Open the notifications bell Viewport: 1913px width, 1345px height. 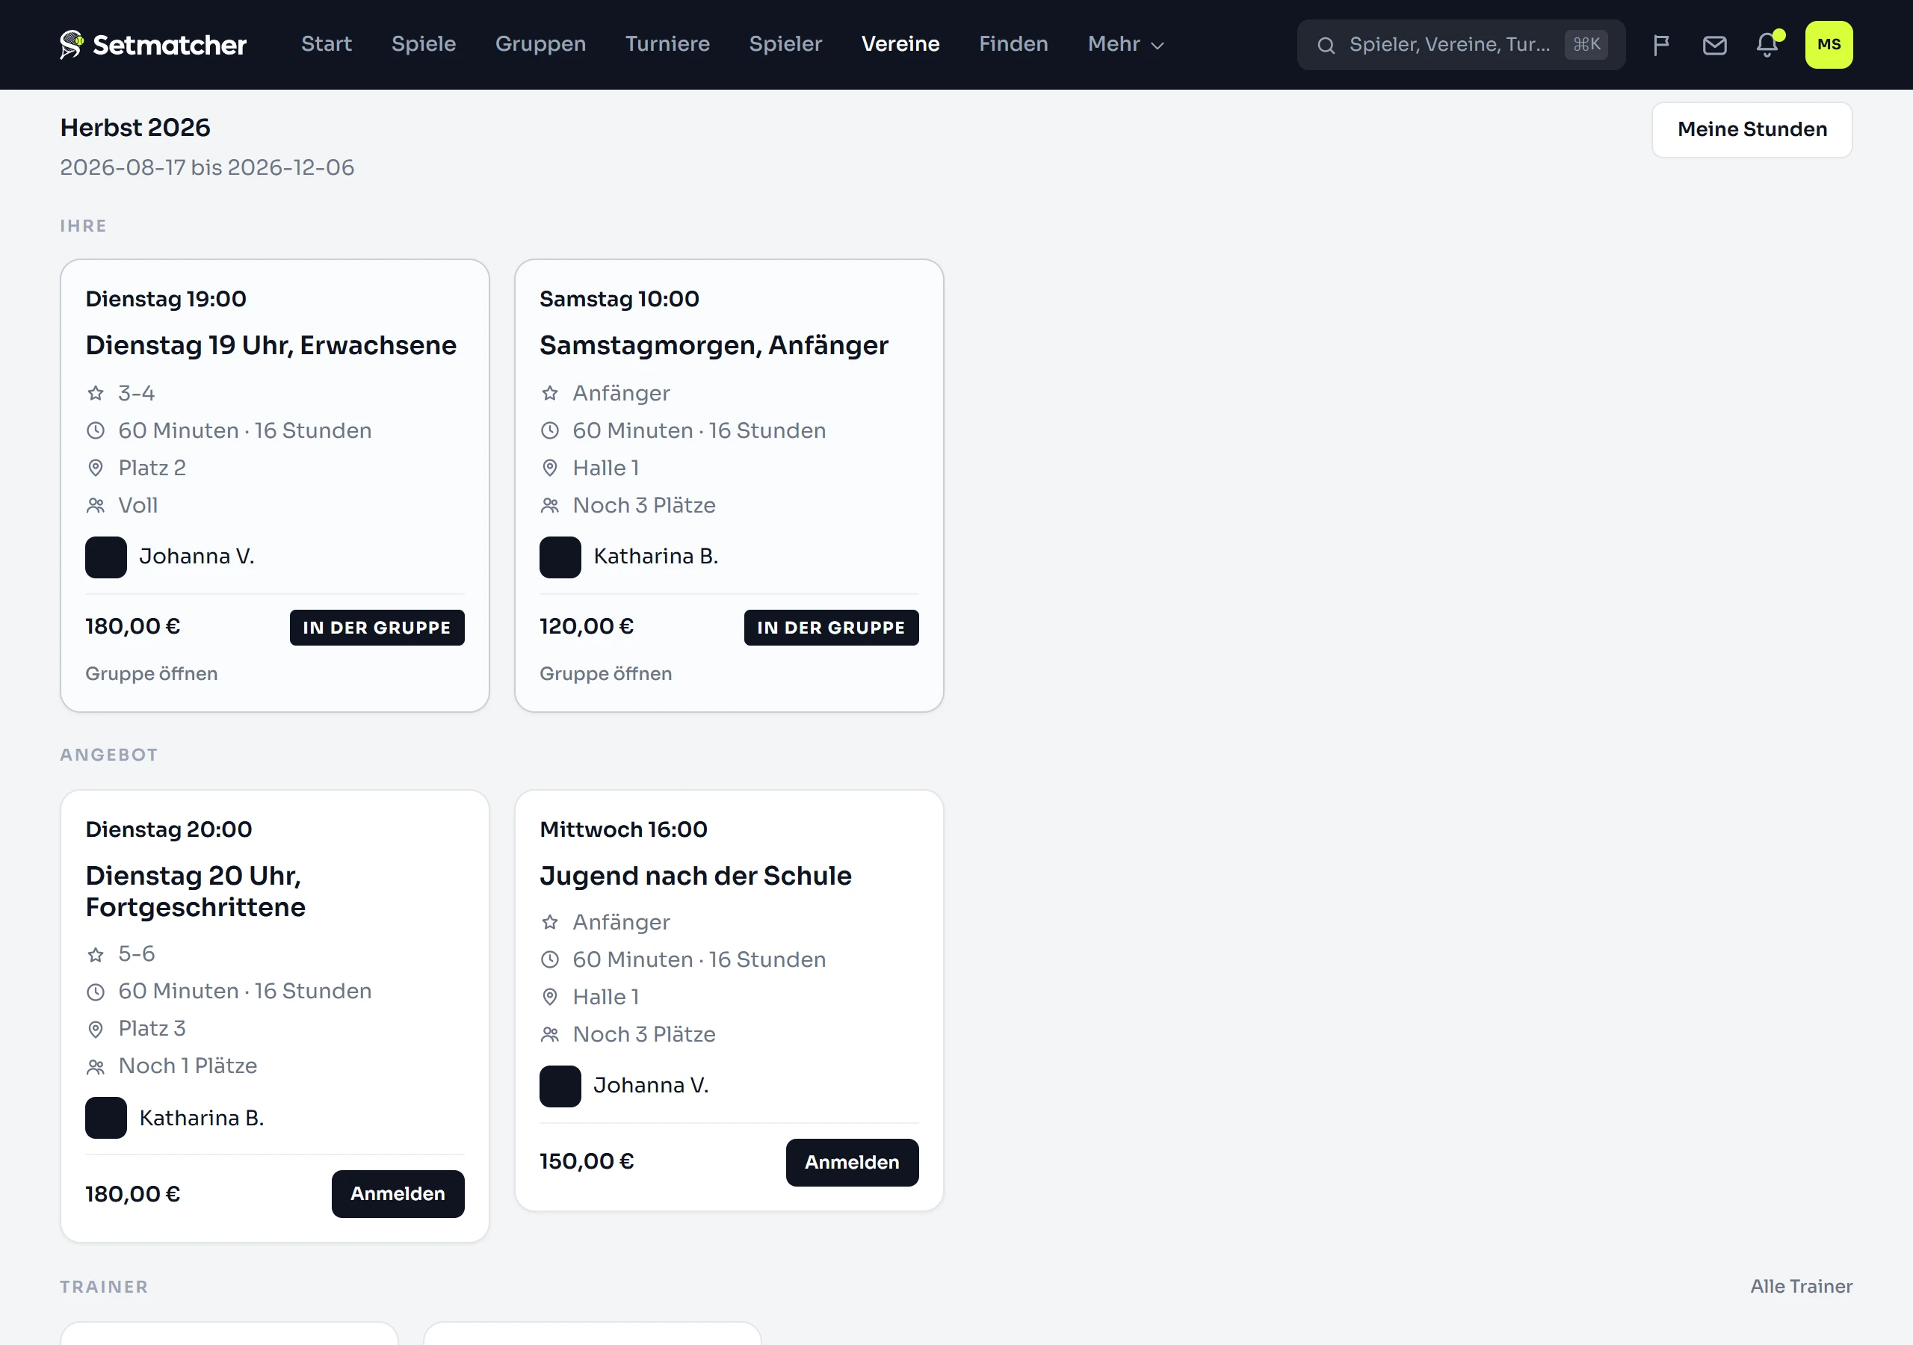(x=1767, y=44)
